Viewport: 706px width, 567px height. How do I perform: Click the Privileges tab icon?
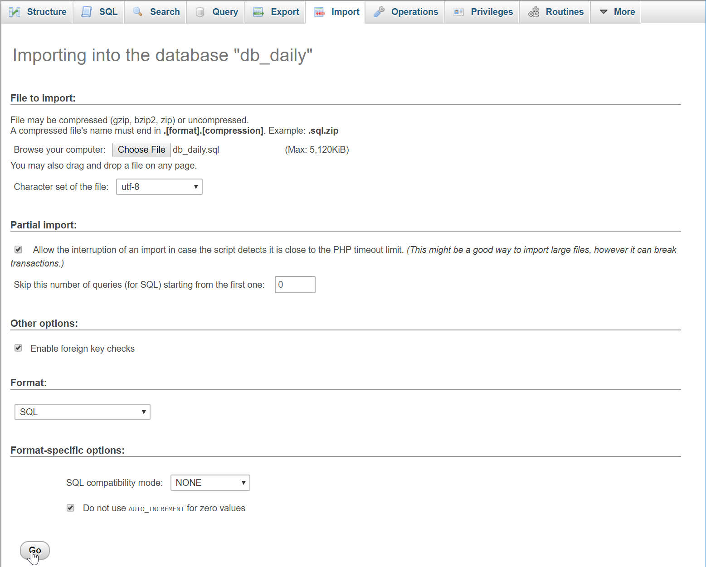click(x=458, y=12)
